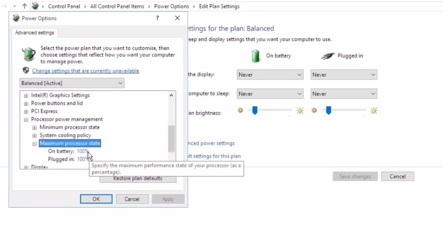The height and width of the screenshot is (230, 443).
Task: Click Plugged in brightness slider thumb
Action: pyautogui.click(x=328, y=110)
